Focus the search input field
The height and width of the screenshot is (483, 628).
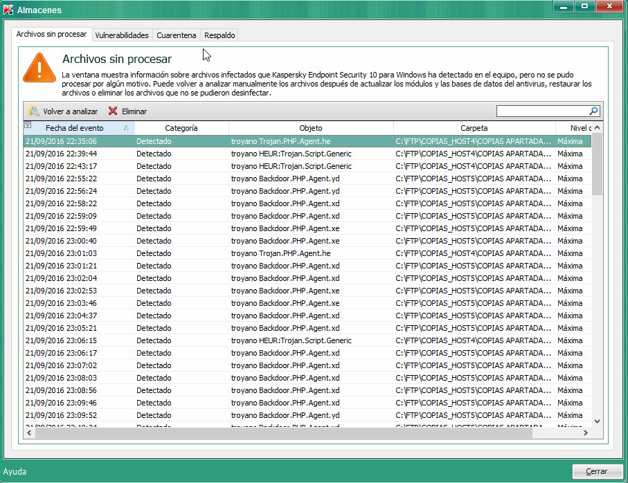click(x=541, y=111)
